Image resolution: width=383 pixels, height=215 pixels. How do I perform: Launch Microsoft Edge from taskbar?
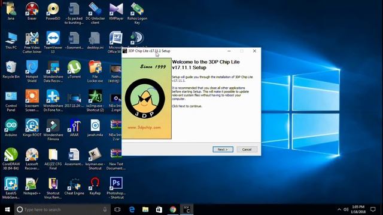(132, 210)
